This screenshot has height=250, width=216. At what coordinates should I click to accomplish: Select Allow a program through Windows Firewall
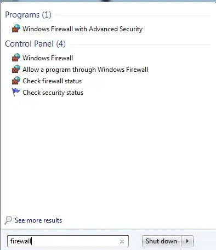(85, 70)
